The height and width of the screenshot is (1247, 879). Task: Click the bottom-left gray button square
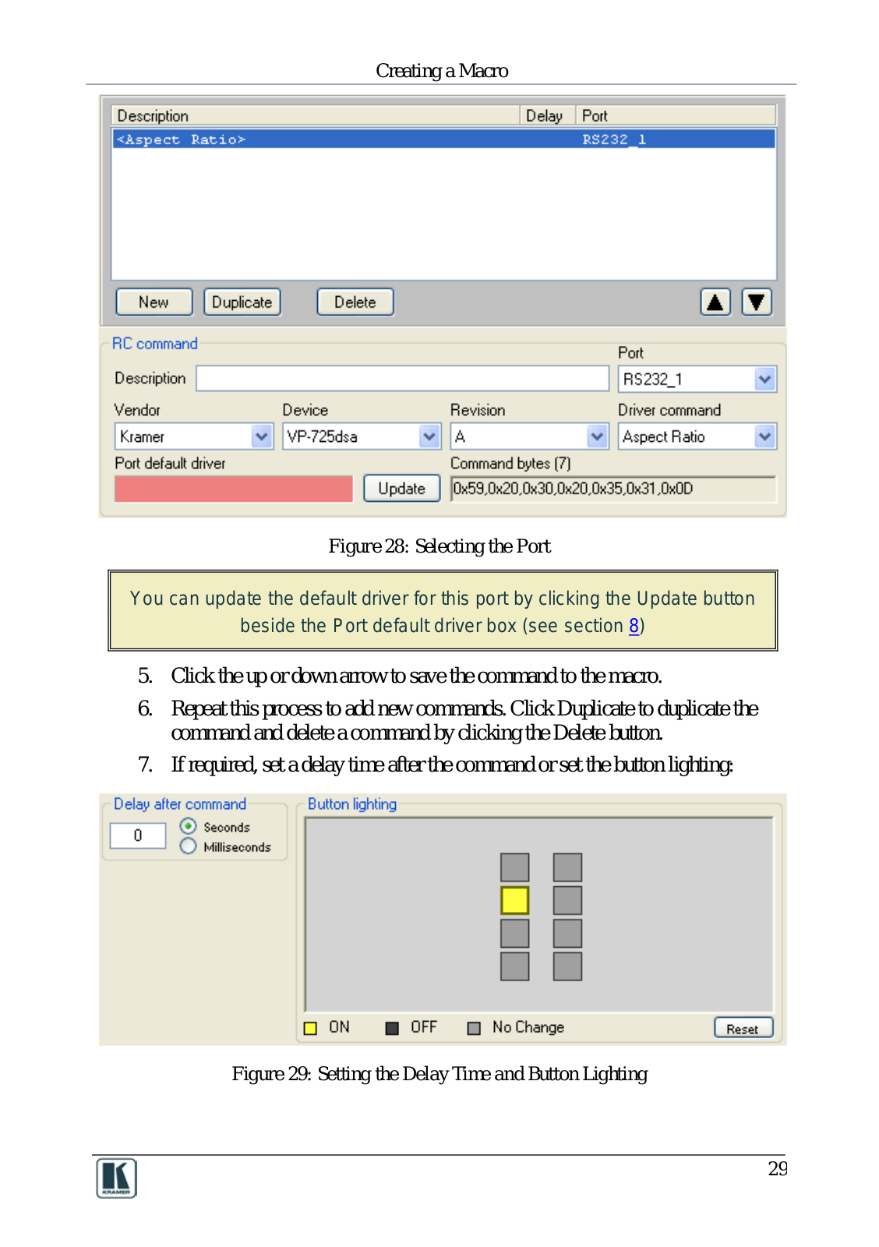tap(514, 966)
